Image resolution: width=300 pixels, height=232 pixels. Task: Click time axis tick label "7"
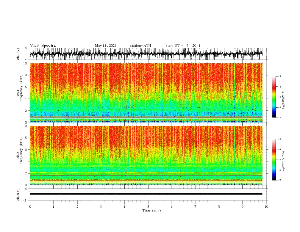click(195, 207)
